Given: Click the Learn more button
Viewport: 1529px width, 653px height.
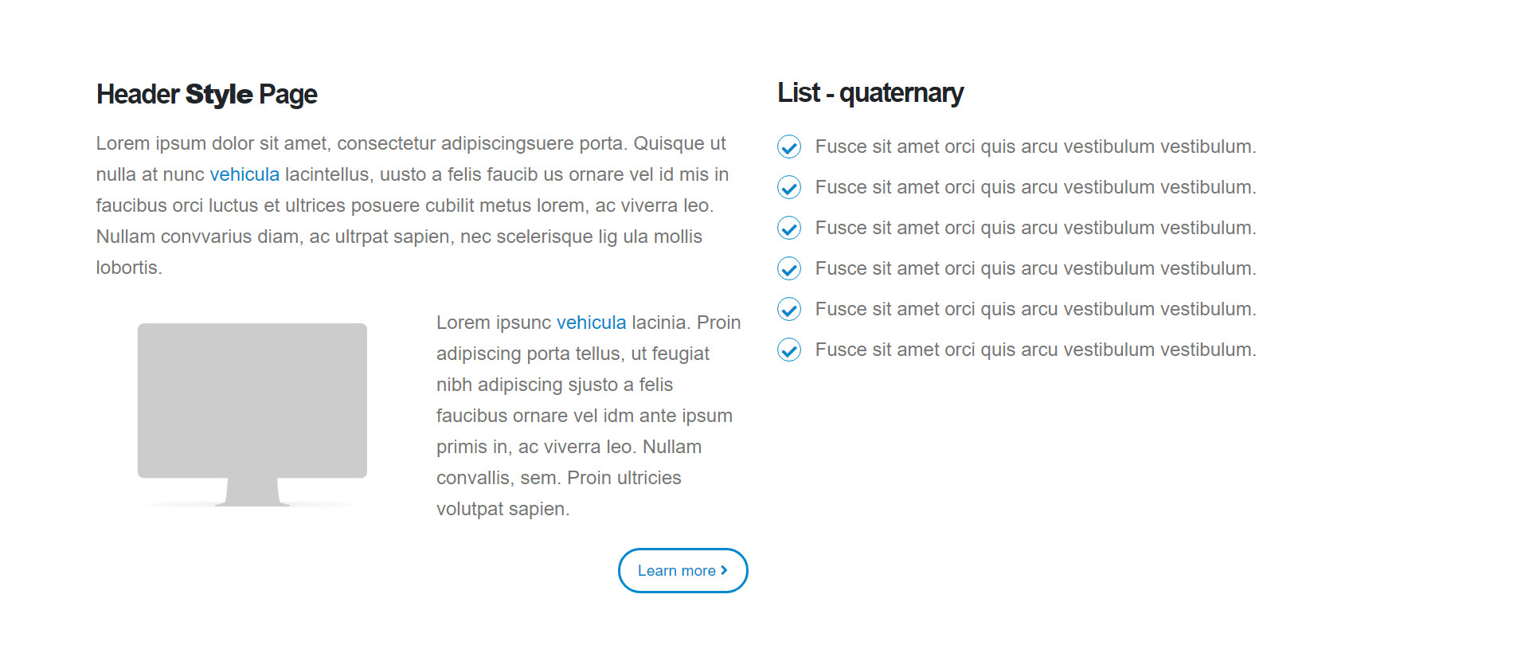Looking at the screenshot, I should 683,570.
